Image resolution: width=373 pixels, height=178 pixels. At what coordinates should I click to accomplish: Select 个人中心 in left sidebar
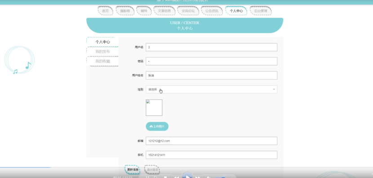click(x=102, y=42)
